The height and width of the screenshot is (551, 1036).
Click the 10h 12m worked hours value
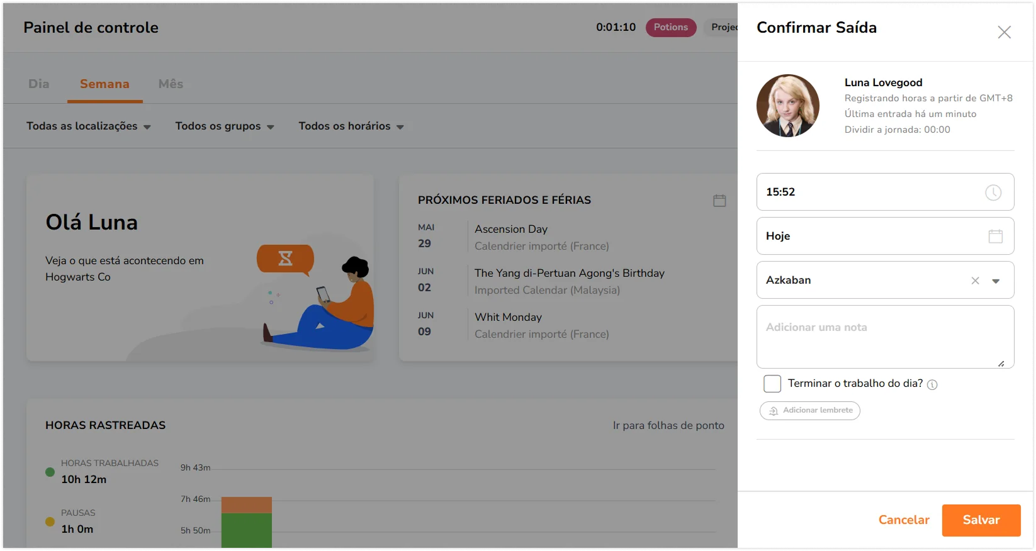point(84,479)
